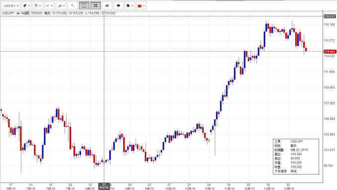Open the 天 timeframe dropdown
Viewport: 337px width, 190px height.
coord(38,5)
